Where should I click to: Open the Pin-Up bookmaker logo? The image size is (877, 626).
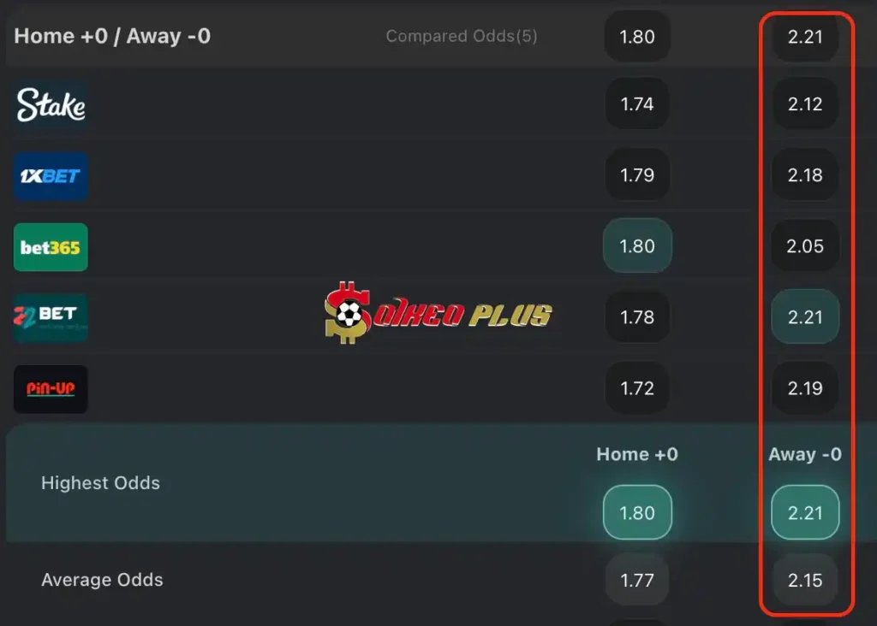coord(51,389)
